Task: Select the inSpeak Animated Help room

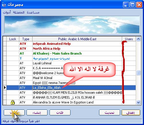Action: (x=77, y=44)
